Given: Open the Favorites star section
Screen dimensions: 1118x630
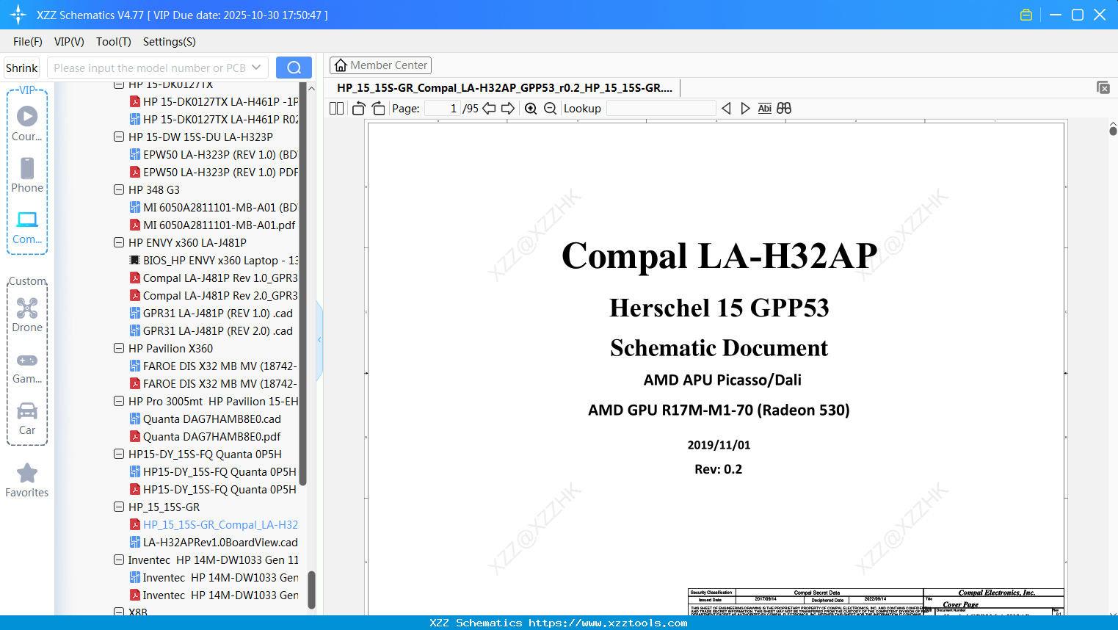Looking at the screenshot, I should coord(27,480).
